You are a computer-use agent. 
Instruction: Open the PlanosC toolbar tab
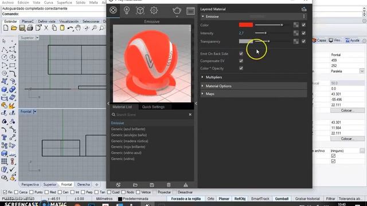[x=28, y=21]
